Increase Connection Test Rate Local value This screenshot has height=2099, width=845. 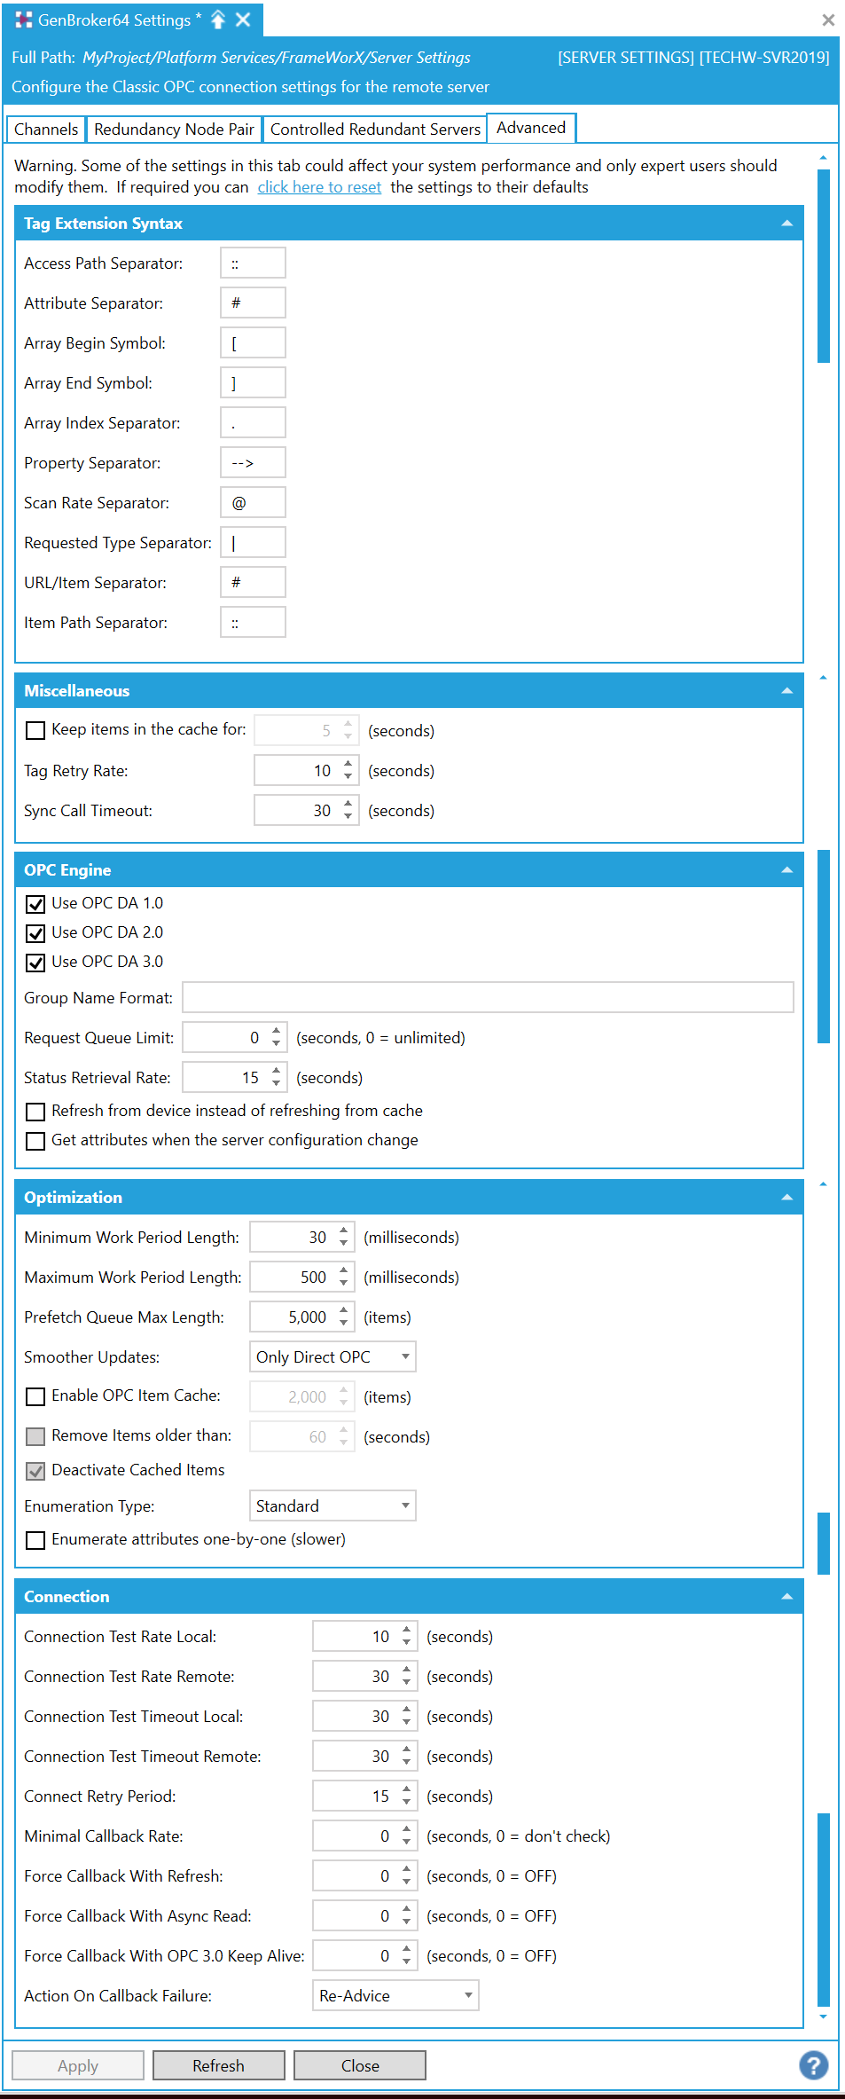tap(407, 1630)
